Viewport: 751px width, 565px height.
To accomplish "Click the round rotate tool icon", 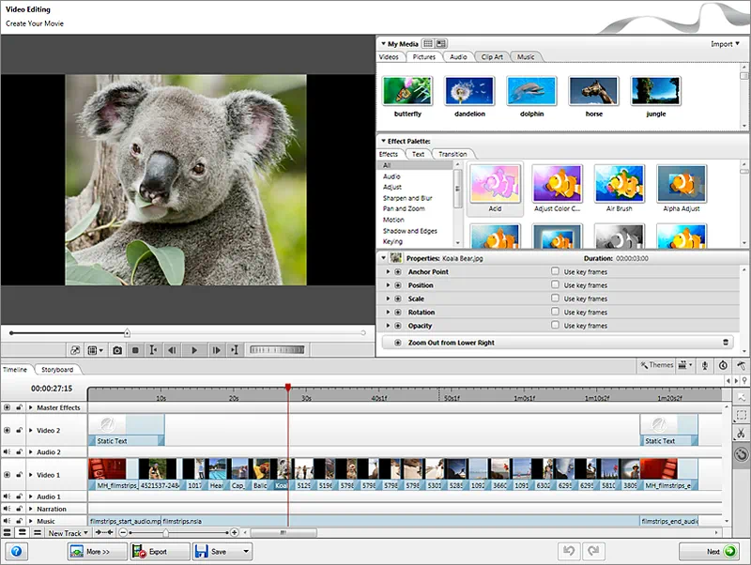I will (741, 453).
